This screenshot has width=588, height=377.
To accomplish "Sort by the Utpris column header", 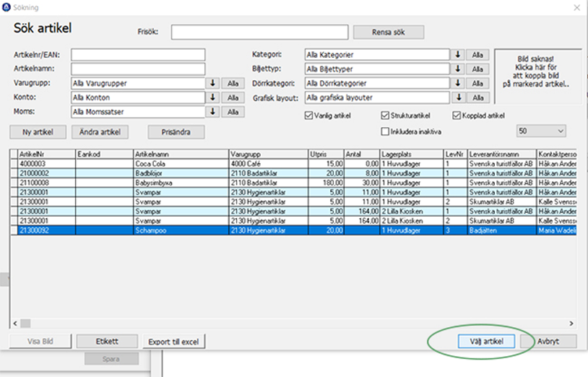I will (x=327, y=154).
